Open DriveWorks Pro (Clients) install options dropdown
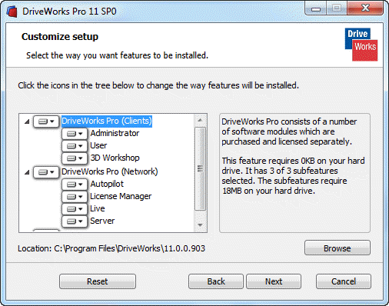Viewport: 389px width, 306px height. (46, 121)
